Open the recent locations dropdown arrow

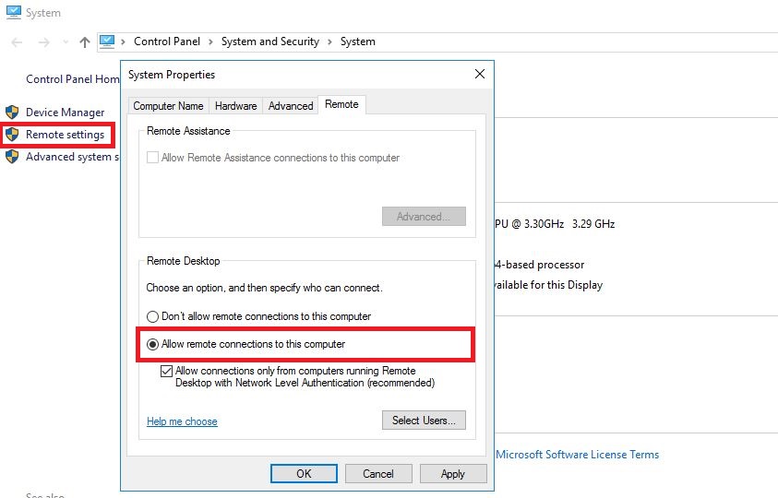[x=65, y=42]
